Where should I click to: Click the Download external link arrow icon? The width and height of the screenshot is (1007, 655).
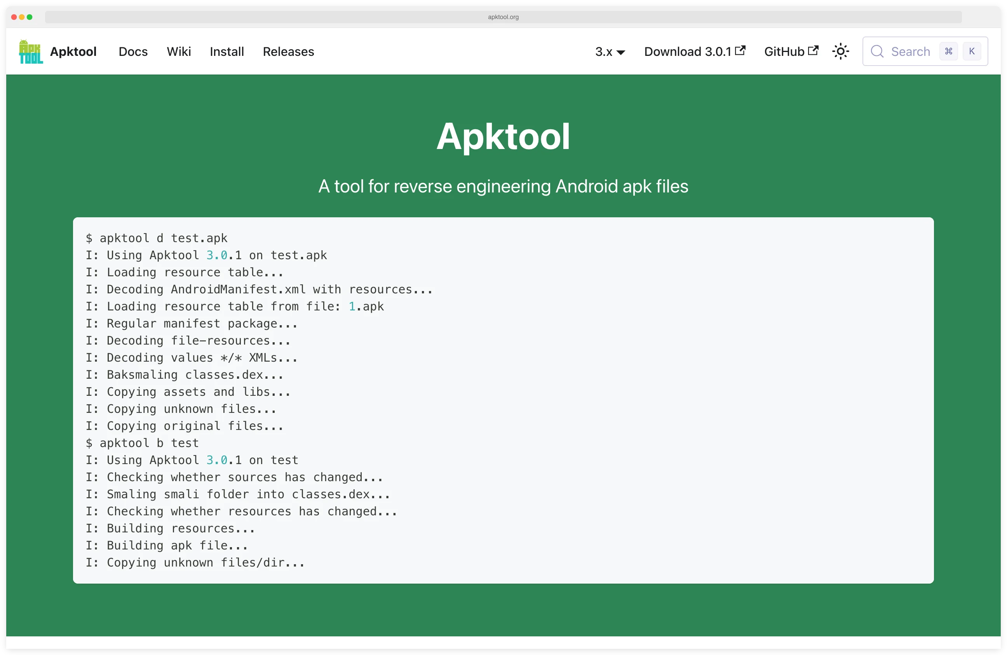(740, 50)
